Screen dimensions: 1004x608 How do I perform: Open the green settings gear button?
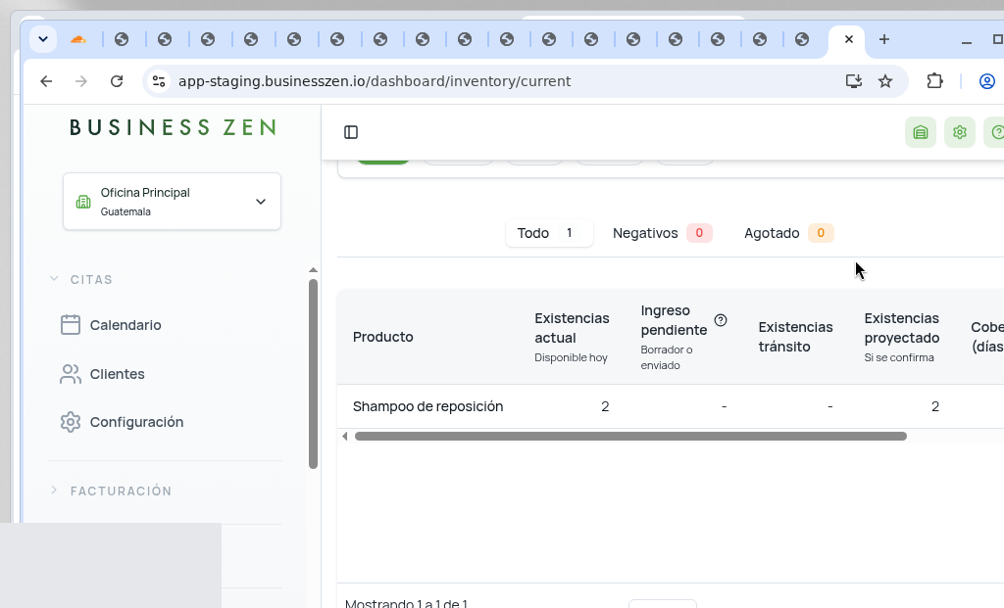pyautogui.click(x=959, y=132)
